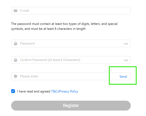Click the shield icon beside Please enter
The height and width of the screenshot is (116, 146).
coord(15,76)
